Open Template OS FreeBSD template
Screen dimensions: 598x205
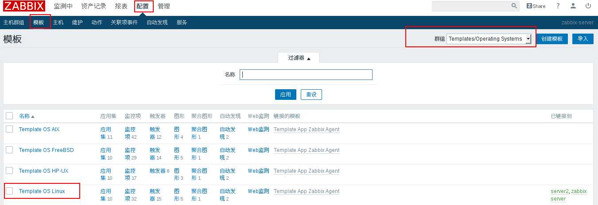pos(47,150)
